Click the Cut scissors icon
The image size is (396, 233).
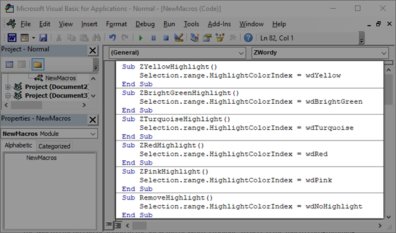coord(58,38)
